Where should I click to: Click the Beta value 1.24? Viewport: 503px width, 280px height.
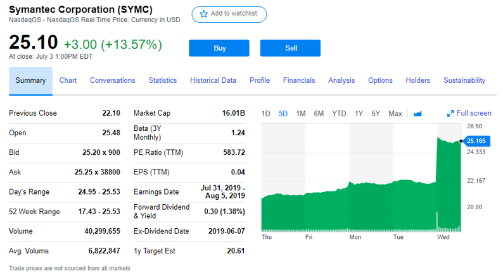coord(238,133)
